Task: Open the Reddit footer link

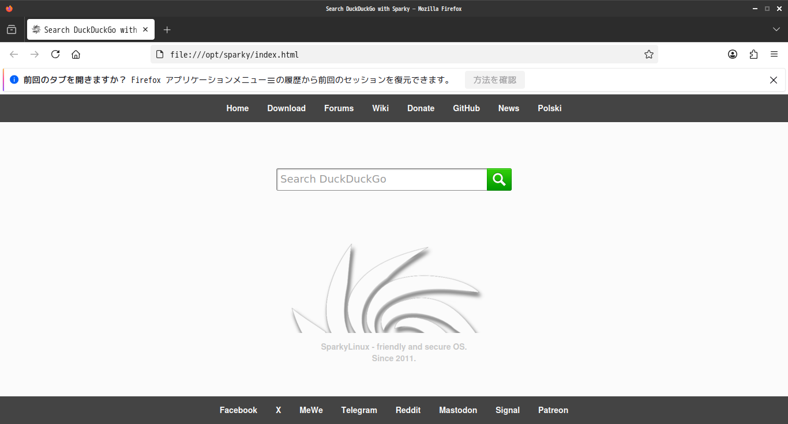Action: pyautogui.click(x=408, y=410)
